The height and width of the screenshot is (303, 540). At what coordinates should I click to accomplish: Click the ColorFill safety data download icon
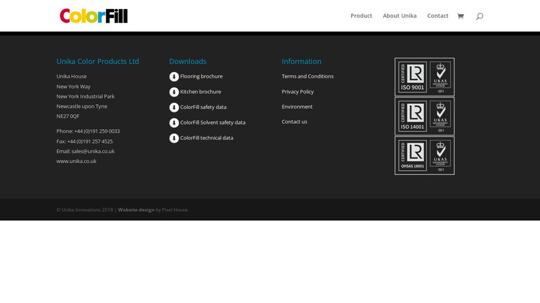tap(174, 107)
